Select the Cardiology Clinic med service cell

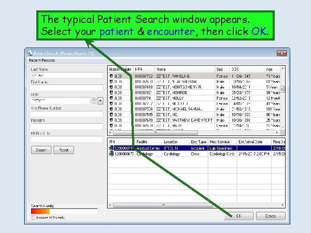[x=222, y=154]
